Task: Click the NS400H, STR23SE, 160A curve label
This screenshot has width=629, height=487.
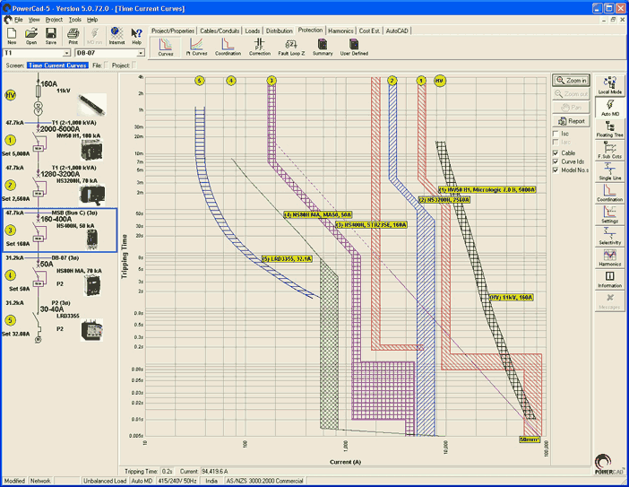Action: pyautogui.click(x=372, y=225)
